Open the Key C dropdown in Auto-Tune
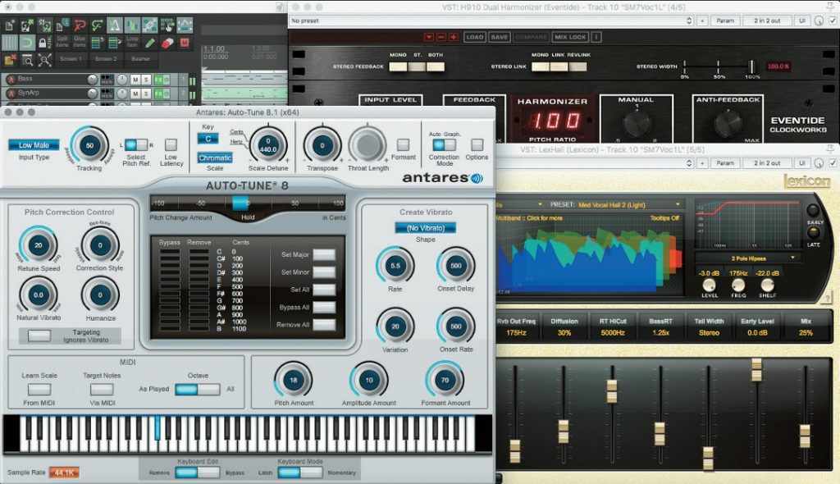Image resolution: width=840 pixels, height=484 pixels. coord(208,139)
